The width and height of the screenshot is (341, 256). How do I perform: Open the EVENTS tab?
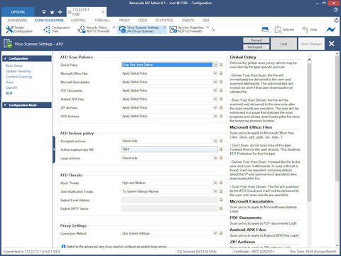click(188, 21)
